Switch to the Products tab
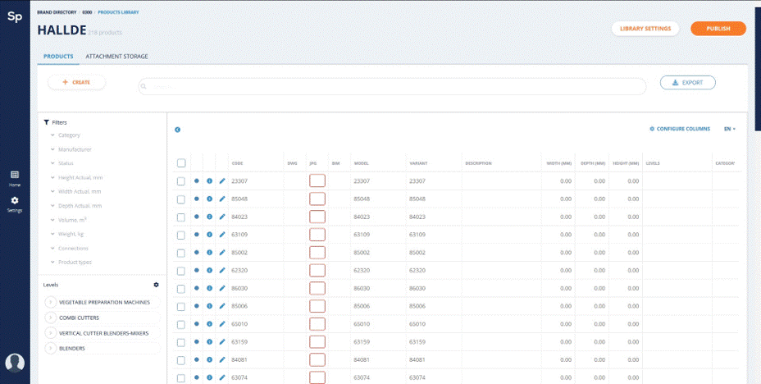Viewport: 761px width, 384px height. click(x=58, y=57)
